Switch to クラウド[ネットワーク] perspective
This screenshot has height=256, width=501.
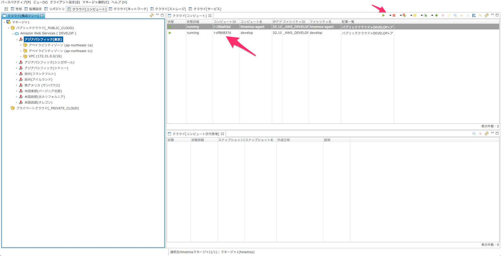pyautogui.click(x=128, y=9)
